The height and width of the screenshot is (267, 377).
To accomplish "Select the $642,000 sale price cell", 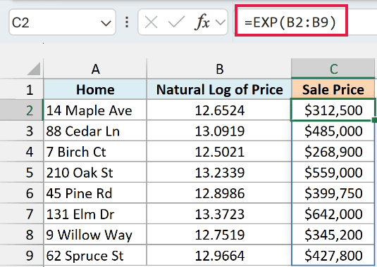I will (x=333, y=214).
